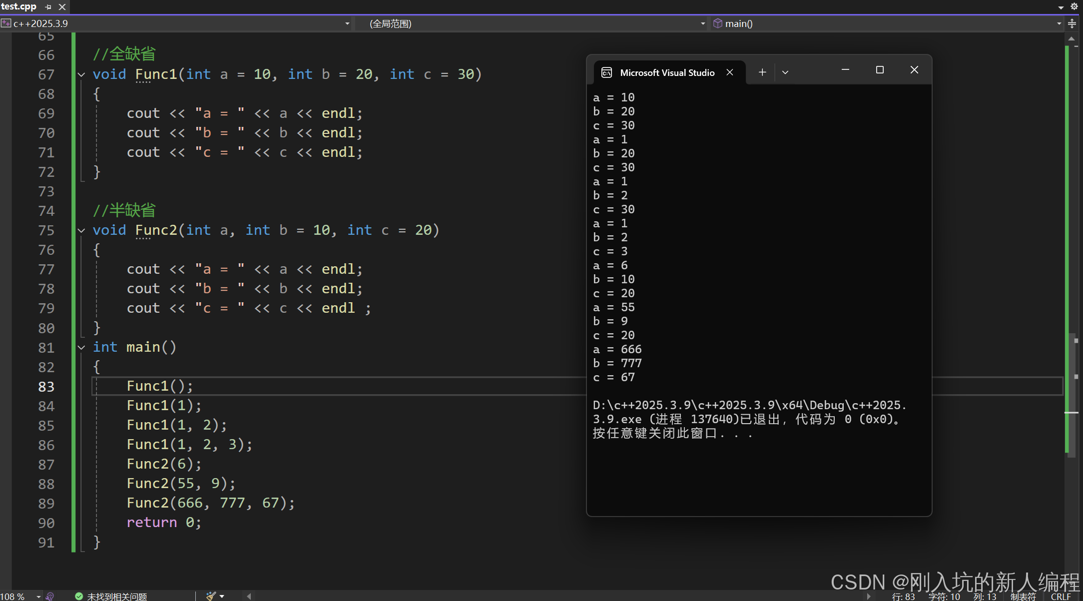The image size is (1083, 601).
Task: Click the split editor icon near main()
Action: tap(1072, 23)
